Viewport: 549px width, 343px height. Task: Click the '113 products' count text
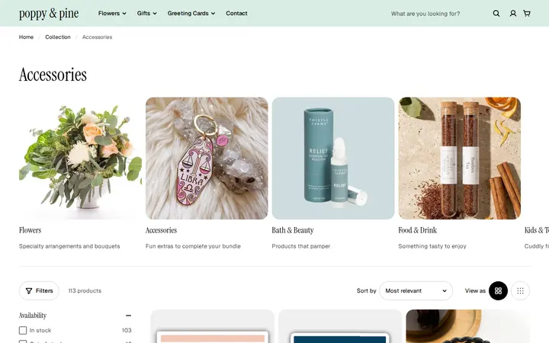tap(85, 291)
